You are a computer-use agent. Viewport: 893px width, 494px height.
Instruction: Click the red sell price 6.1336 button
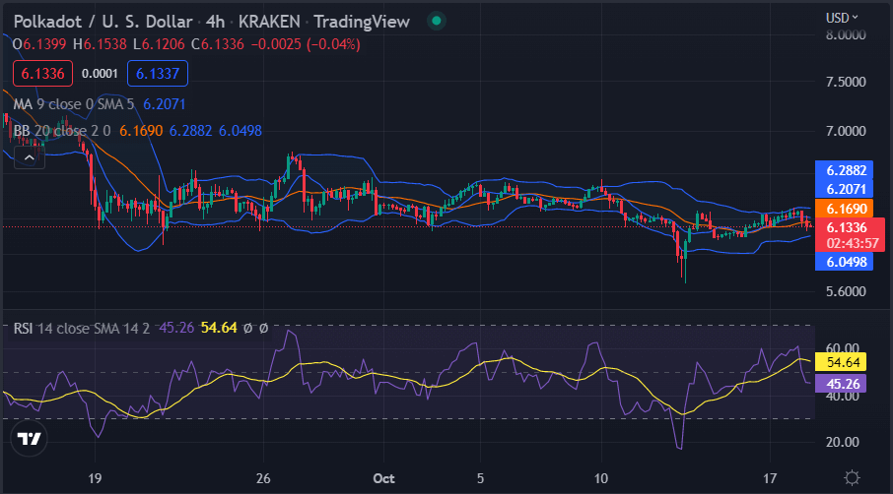pyautogui.click(x=42, y=74)
